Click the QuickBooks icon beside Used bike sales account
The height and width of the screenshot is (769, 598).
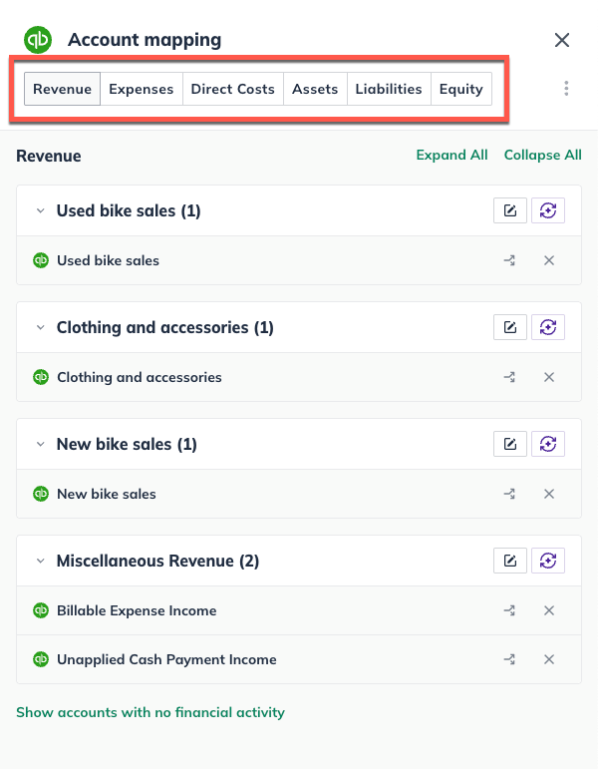pos(41,260)
